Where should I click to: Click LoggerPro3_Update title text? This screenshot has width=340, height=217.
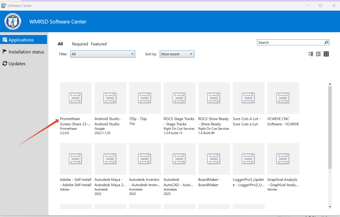point(249,182)
